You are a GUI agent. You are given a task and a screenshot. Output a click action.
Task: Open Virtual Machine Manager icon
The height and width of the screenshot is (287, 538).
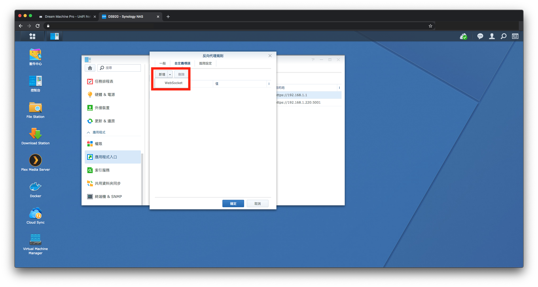pyautogui.click(x=35, y=244)
